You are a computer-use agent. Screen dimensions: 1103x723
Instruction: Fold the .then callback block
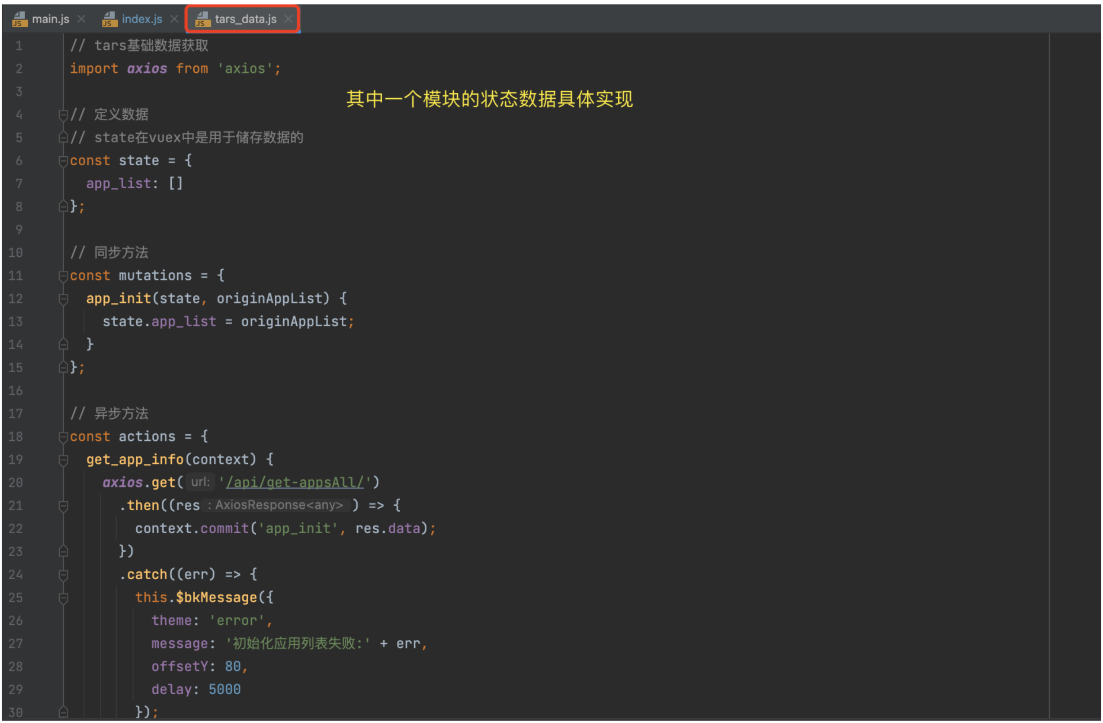click(x=63, y=506)
